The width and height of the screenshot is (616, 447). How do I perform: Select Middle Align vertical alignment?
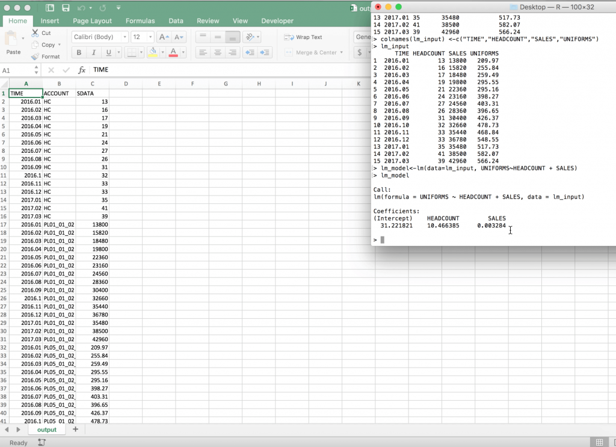click(218, 37)
